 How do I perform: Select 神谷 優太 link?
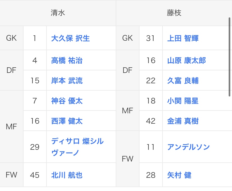click(x=67, y=101)
